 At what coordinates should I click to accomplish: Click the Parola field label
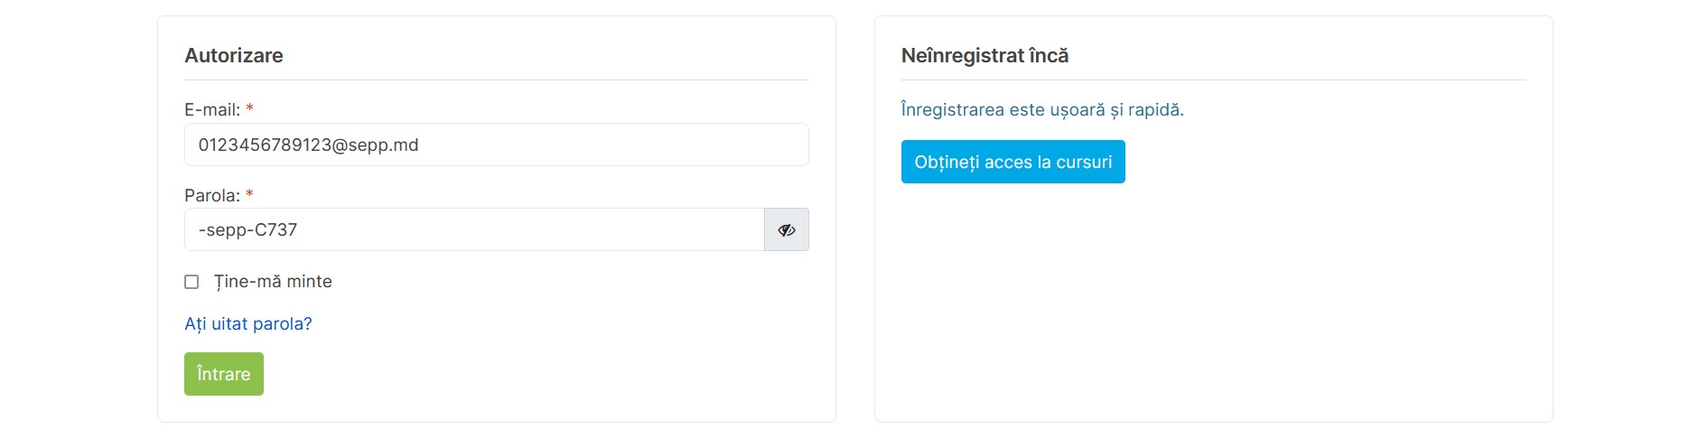(x=212, y=195)
